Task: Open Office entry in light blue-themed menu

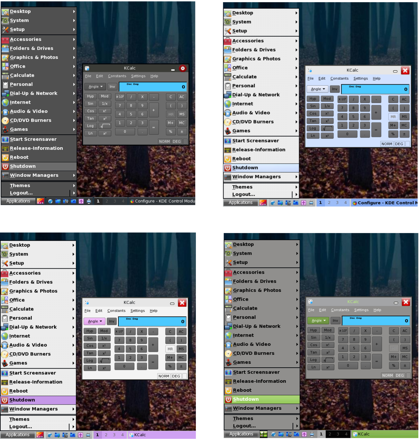Action: [261, 68]
